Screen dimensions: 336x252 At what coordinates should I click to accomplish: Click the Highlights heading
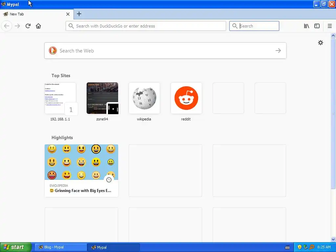(62, 137)
